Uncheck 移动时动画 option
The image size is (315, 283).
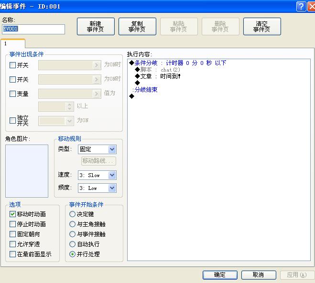point(12,214)
